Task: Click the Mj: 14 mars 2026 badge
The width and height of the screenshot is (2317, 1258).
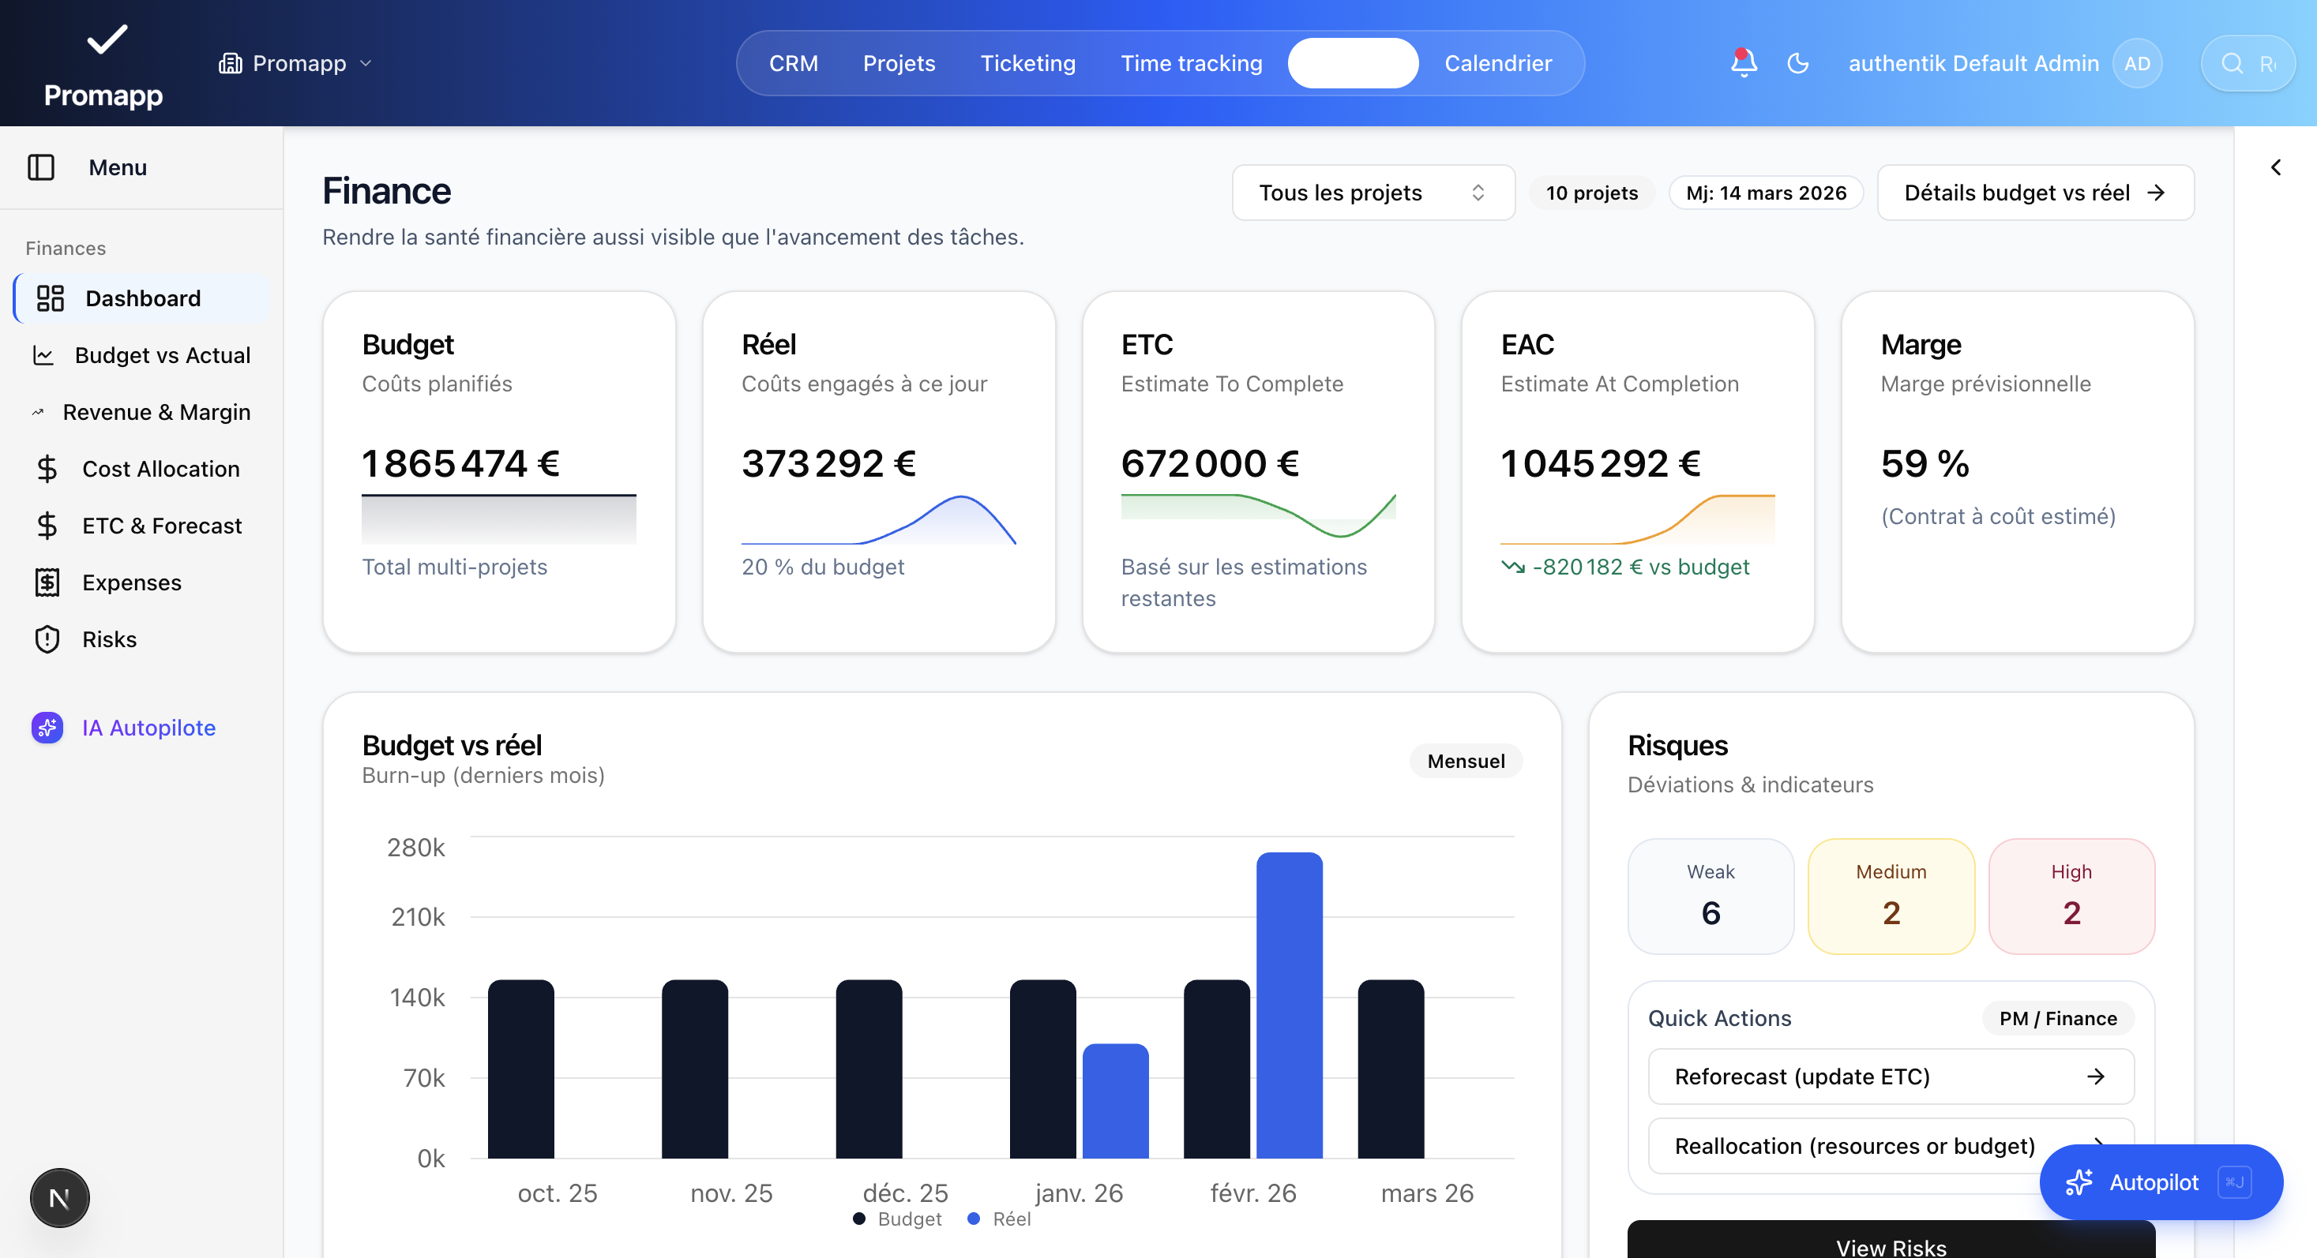Action: [1767, 193]
